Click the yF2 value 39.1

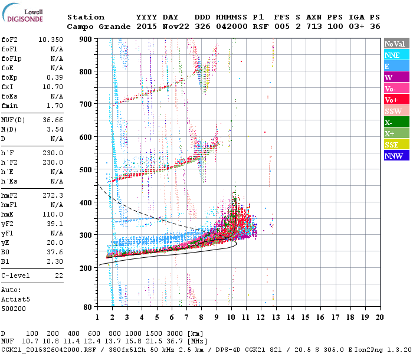55,224
